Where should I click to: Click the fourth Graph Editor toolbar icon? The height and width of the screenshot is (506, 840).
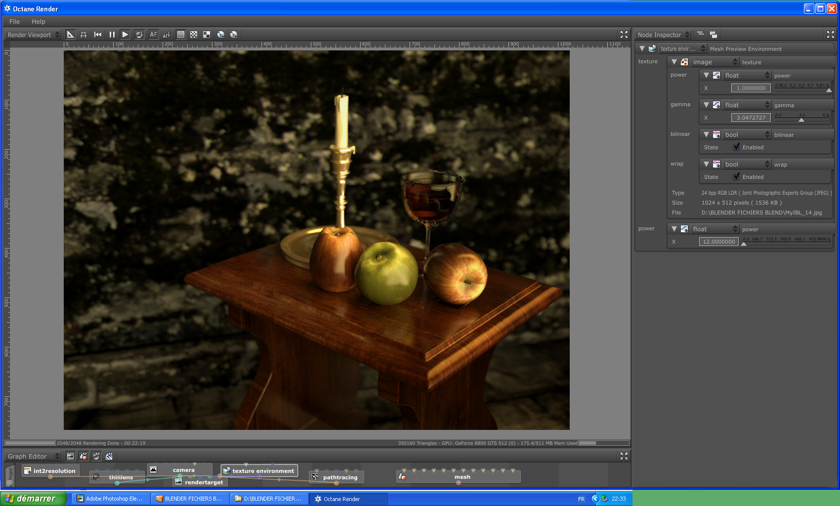coord(109,456)
